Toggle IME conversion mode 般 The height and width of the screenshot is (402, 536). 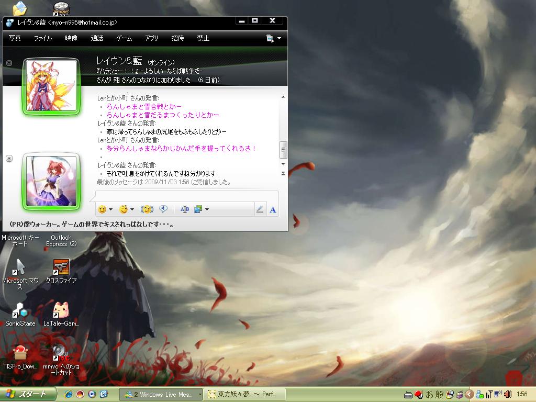click(x=439, y=395)
